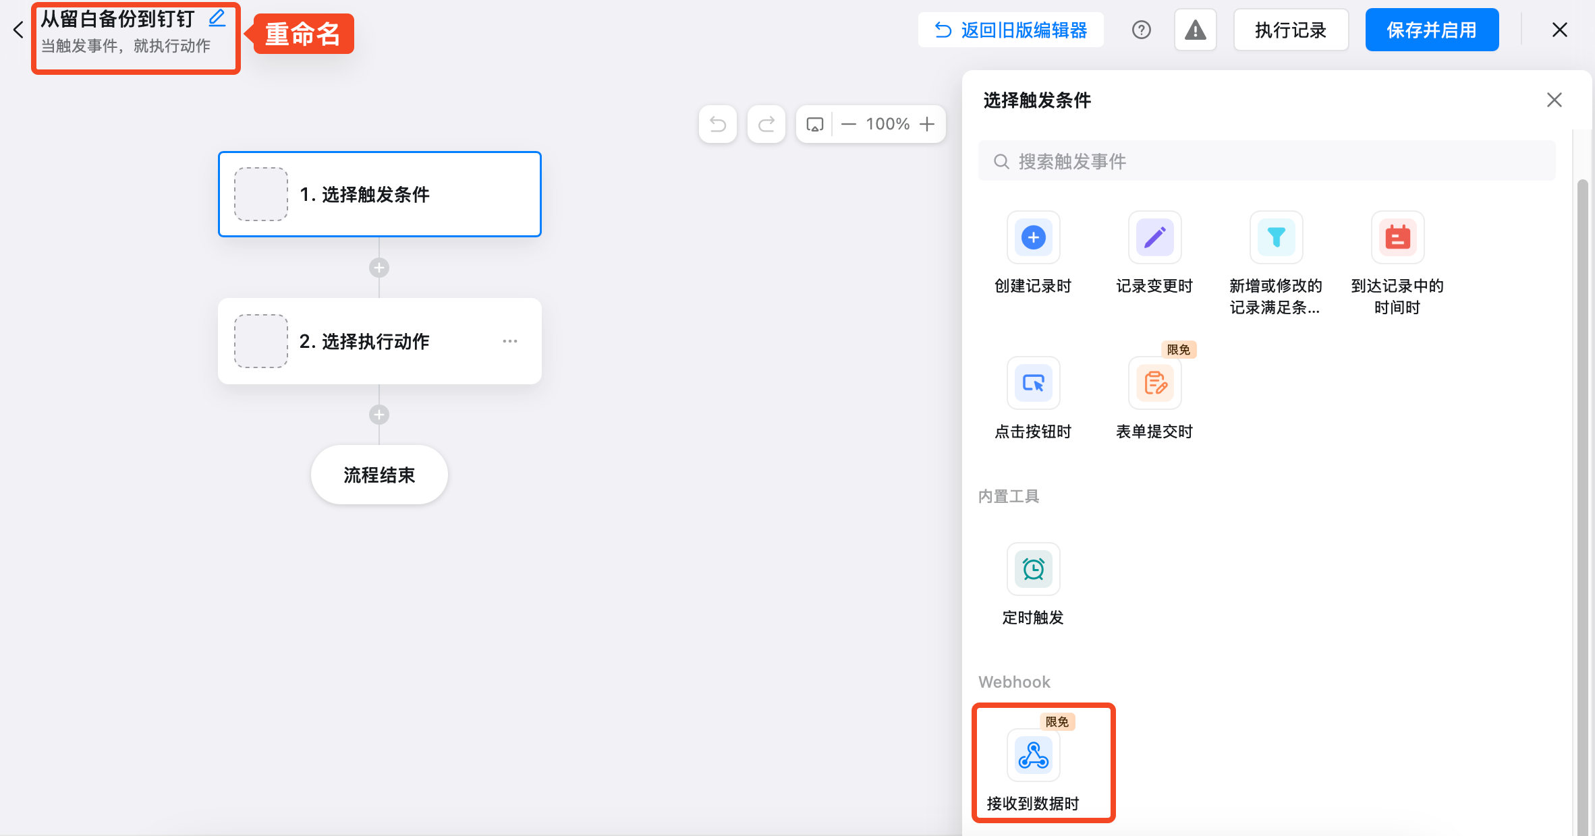The width and height of the screenshot is (1595, 836).
Task: Click the 搜索触发事件 search field
Action: (x=1266, y=160)
